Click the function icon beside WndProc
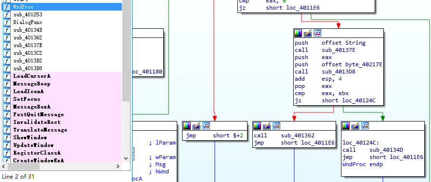The image size is (431, 182). click(x=6, y=7)
